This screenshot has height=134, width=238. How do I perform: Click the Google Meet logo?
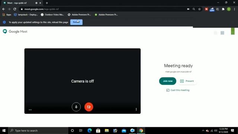point(15,31)
